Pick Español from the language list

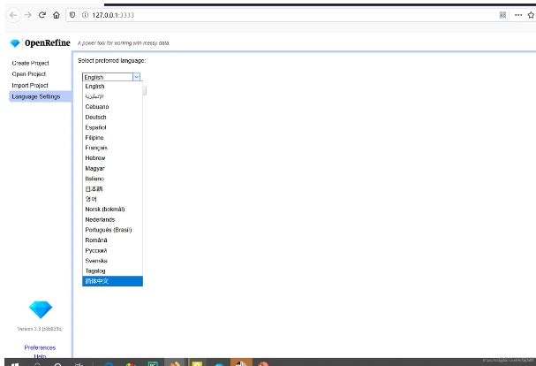(112, 127)
